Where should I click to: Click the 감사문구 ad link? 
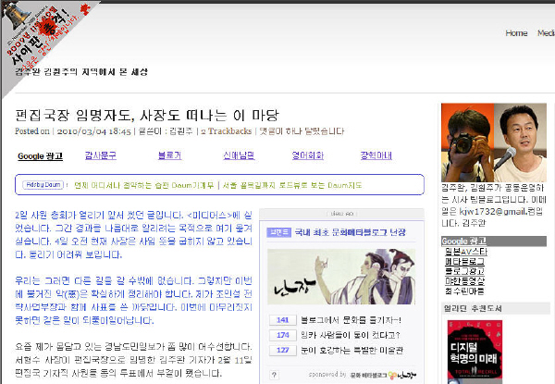tap(101, 156)
